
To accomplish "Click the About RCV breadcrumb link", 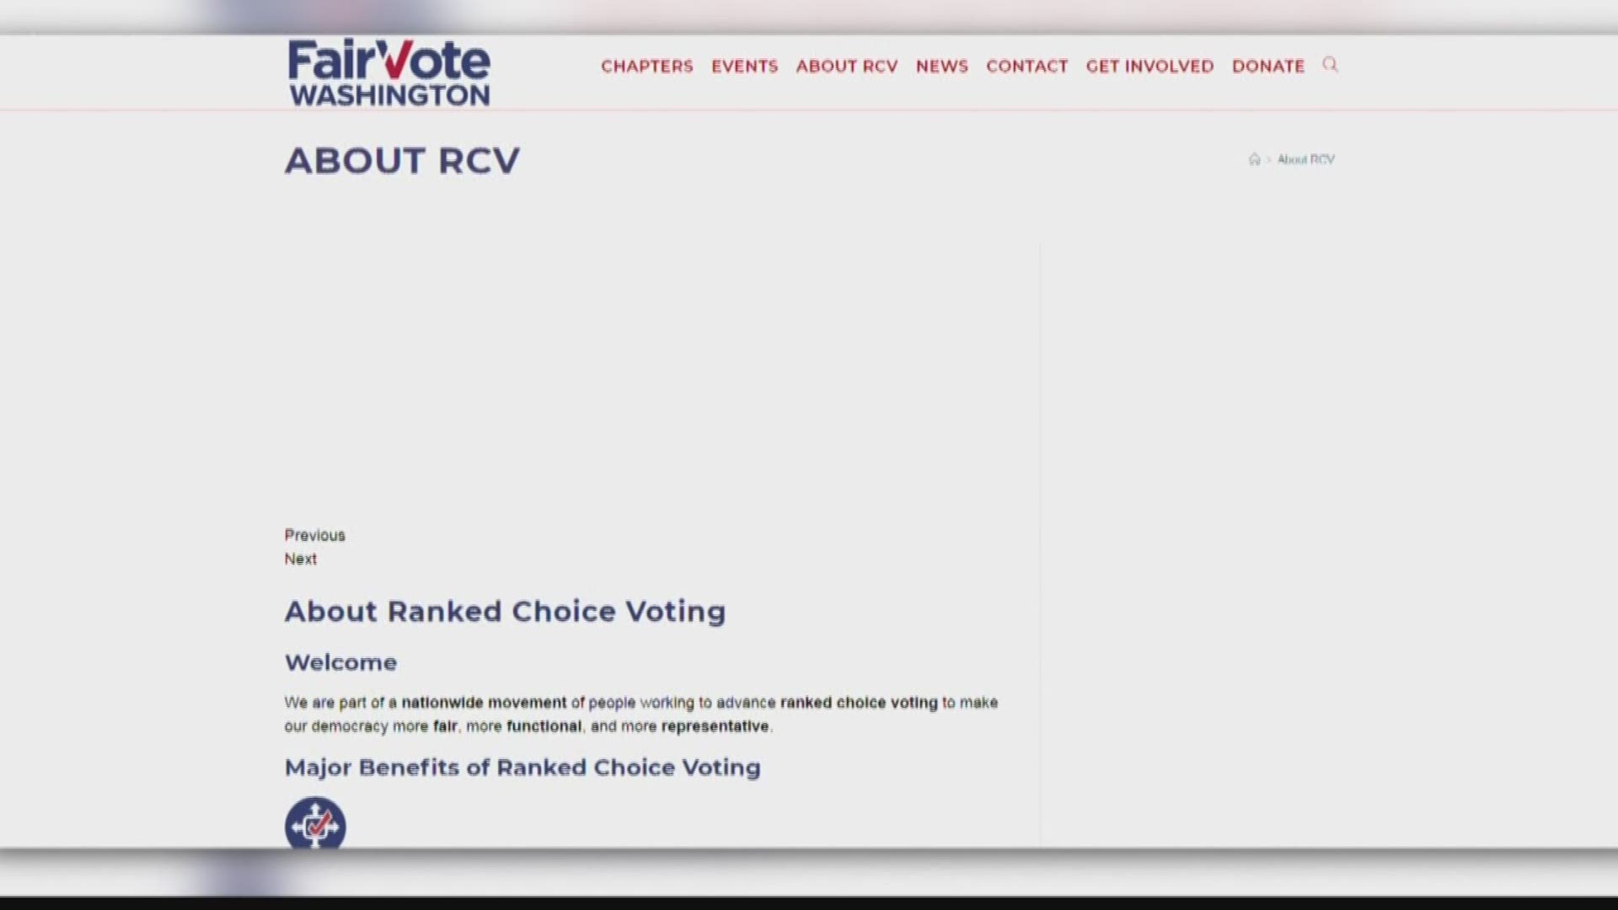I will (1305, 159).
